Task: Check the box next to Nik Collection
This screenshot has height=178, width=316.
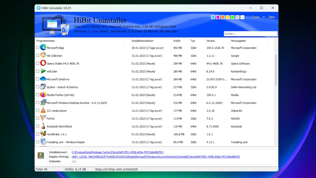Action: pyautogui.click(x=38, y=55)
